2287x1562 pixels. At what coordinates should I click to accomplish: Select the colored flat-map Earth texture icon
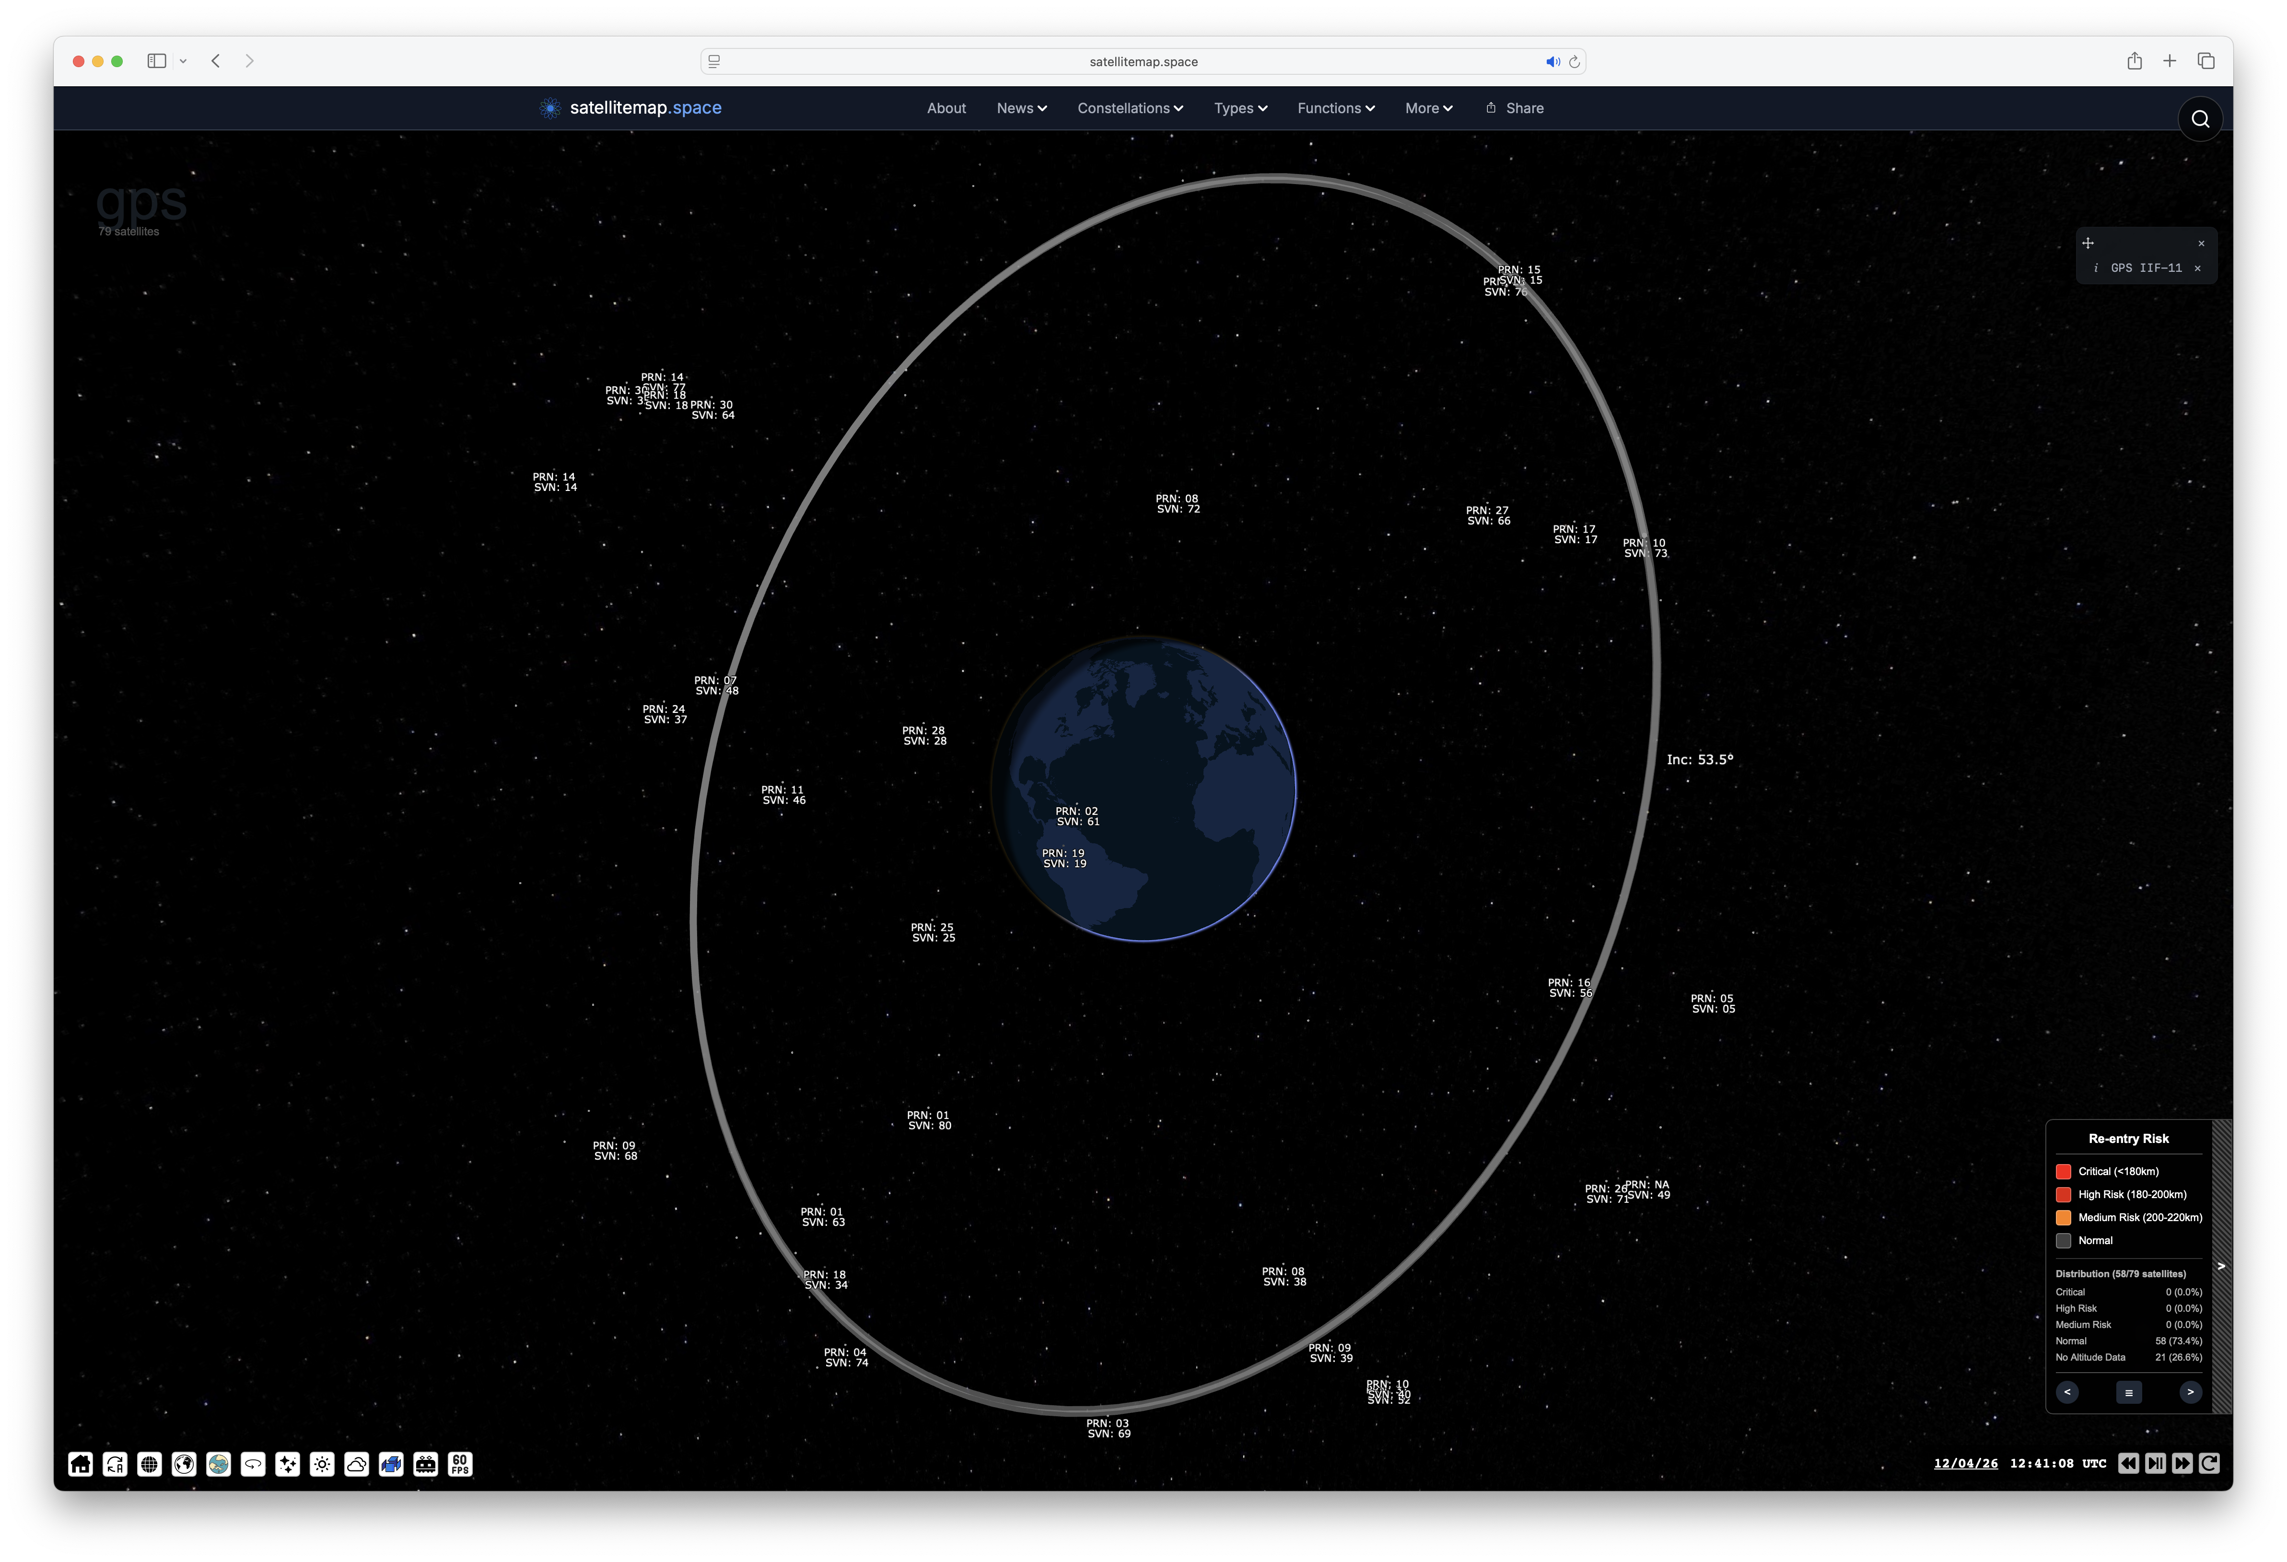click(219, 1465)
